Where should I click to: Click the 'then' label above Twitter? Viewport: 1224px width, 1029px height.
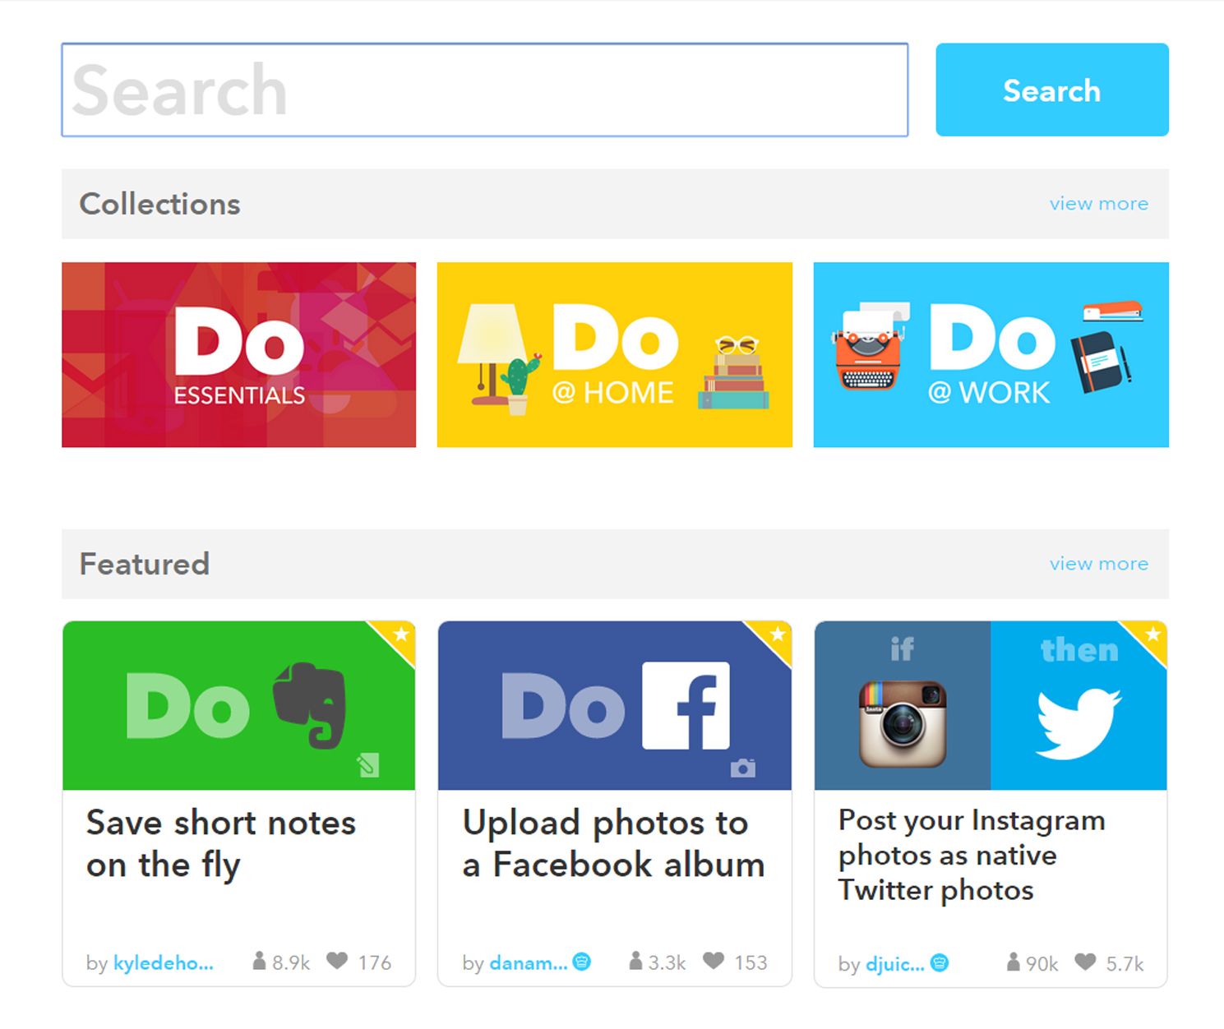coord(1079,650)
